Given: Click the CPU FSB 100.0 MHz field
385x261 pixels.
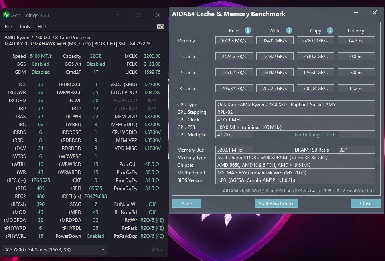Looking at the screenshot, I should (x=295, y=127).
